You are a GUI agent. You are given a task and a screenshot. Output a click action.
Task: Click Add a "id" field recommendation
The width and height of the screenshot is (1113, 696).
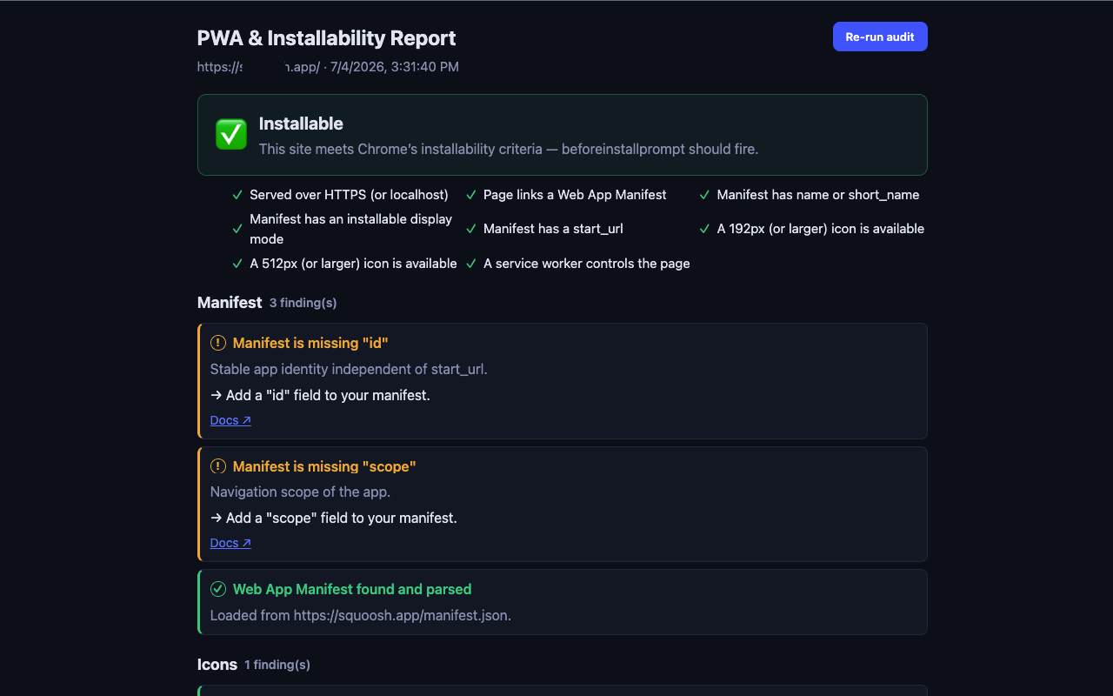(320, 395)
